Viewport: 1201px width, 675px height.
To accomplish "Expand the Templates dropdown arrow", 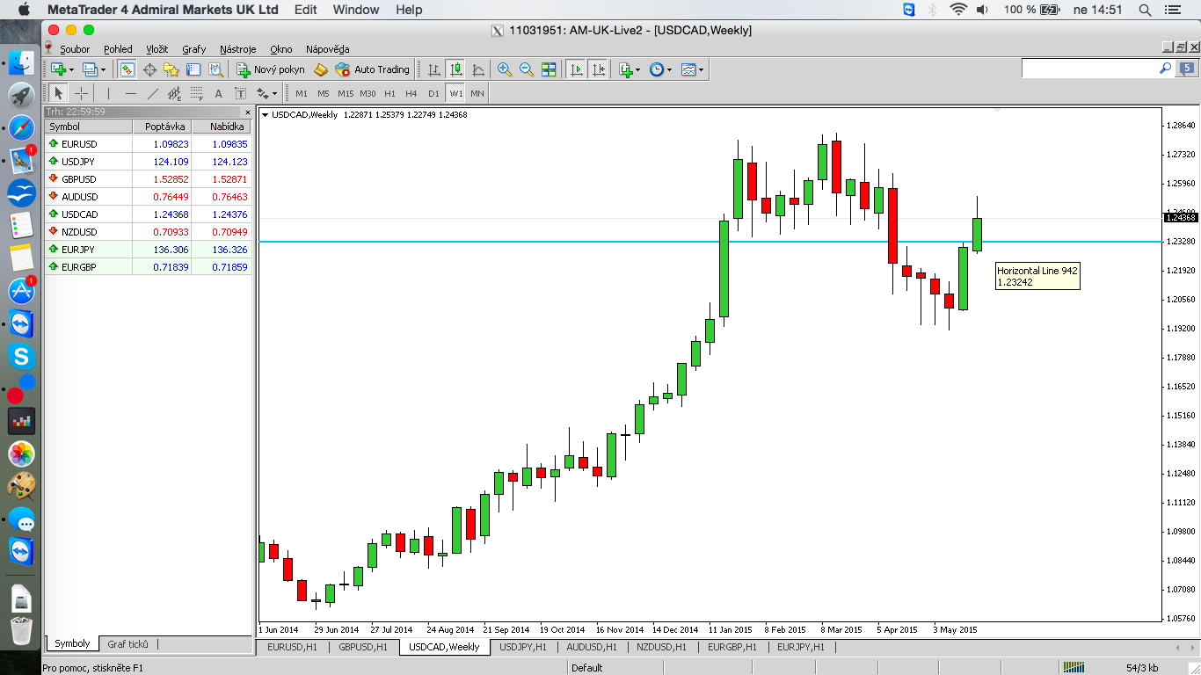I will pyautogui.click(x=702, y=69).
